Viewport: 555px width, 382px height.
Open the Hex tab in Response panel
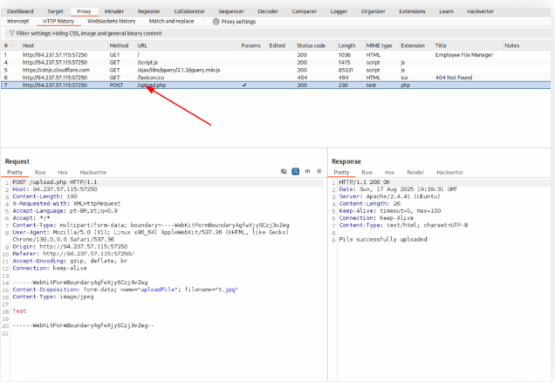tap(389, 173)
